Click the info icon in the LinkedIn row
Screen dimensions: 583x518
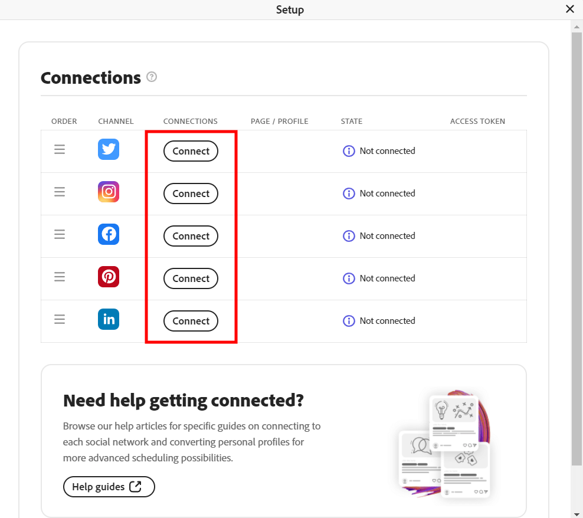pyautogui.click(x=349, y=320)
